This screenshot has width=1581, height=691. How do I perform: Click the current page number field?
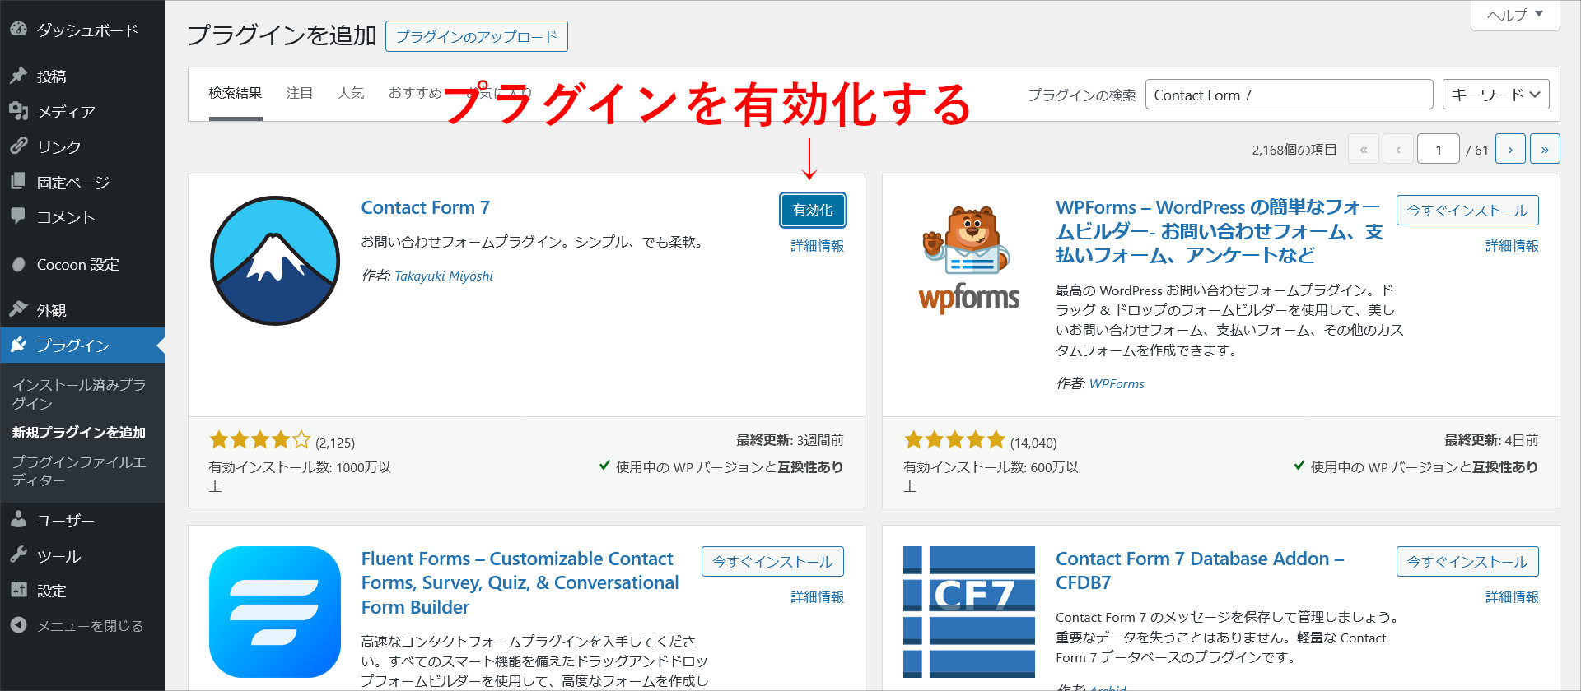[1438, 149]
